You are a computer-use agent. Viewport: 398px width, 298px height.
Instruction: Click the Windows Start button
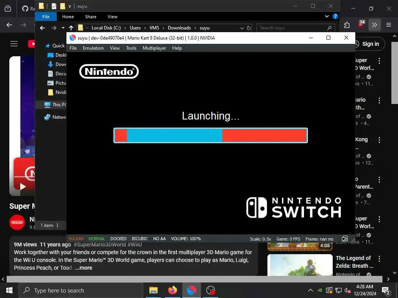pos(9,290)
